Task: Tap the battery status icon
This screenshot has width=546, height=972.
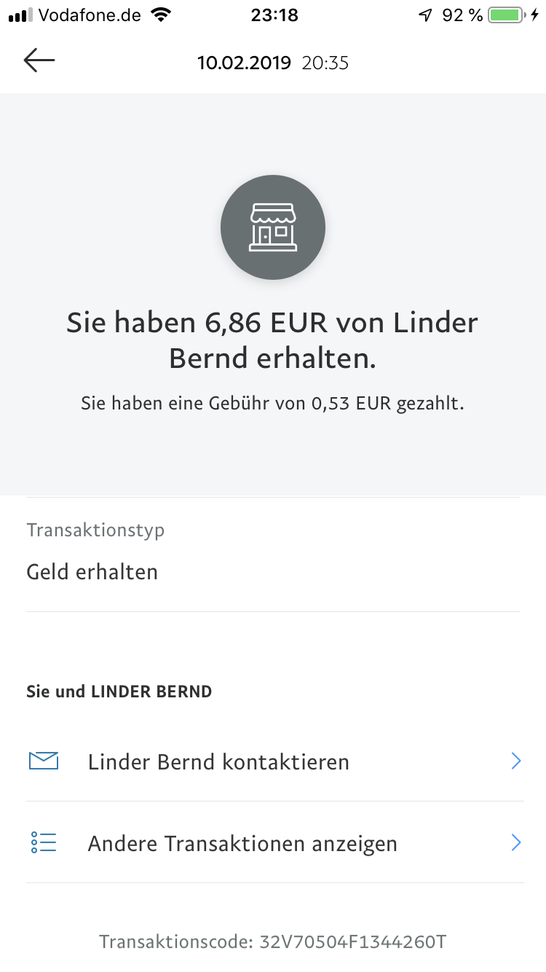Action: click(507, 15)
